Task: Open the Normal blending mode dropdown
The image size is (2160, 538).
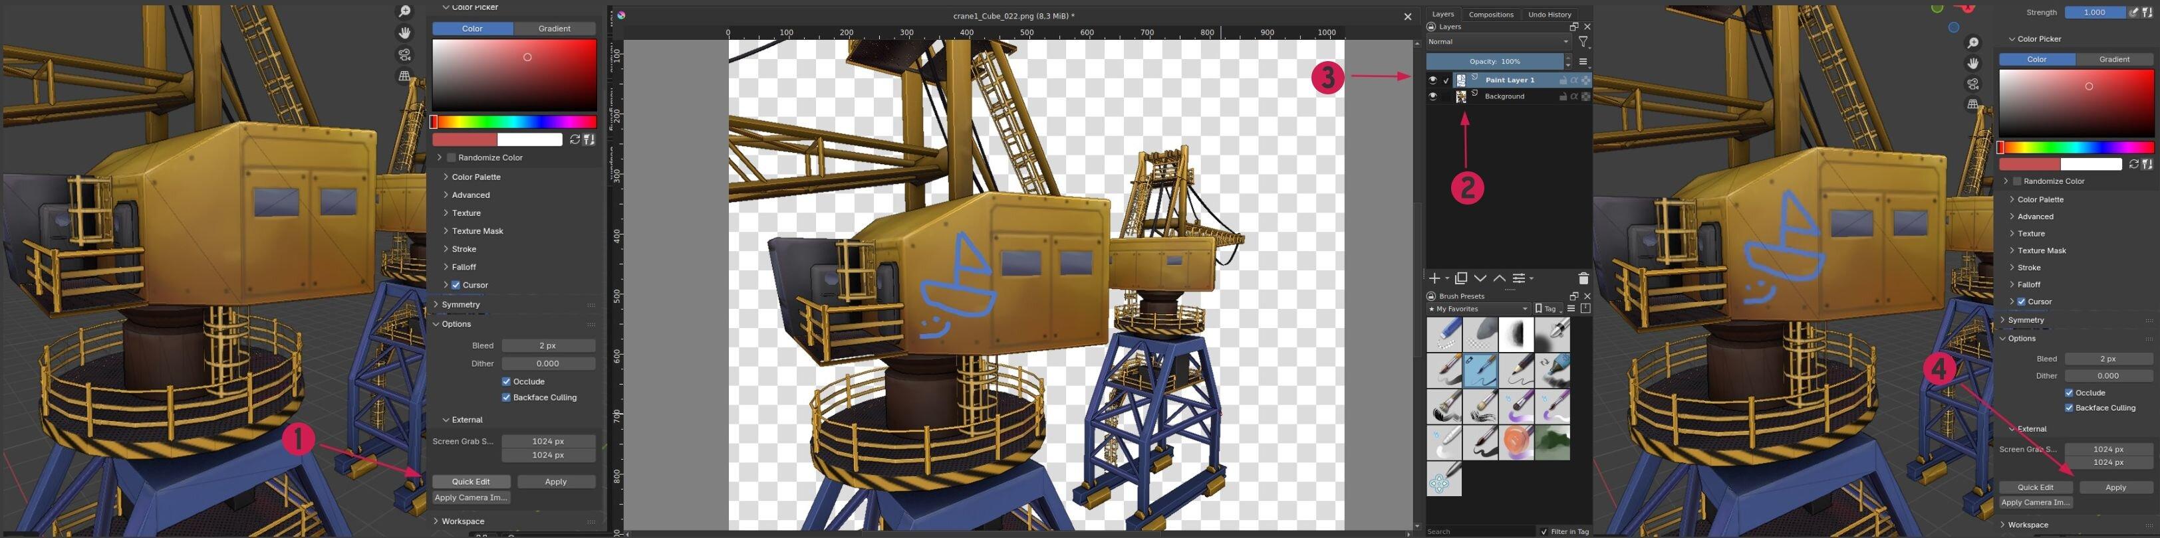Action: [1498, 42]
